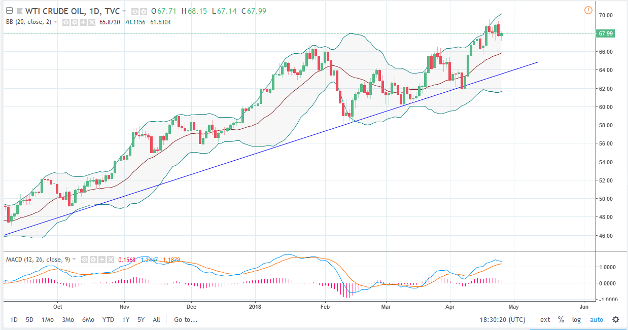Delete the MACD indicator using its X icon
Screen dimensions: 628x330
110,259
